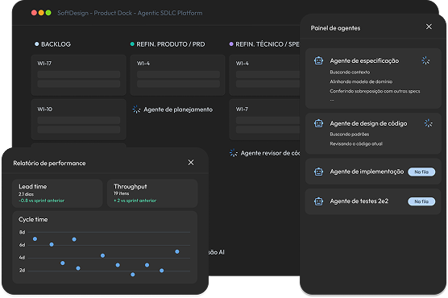448x298 pixels.
Task: Click Conferindo sobreposição com outras specs line
Action: 375,91
